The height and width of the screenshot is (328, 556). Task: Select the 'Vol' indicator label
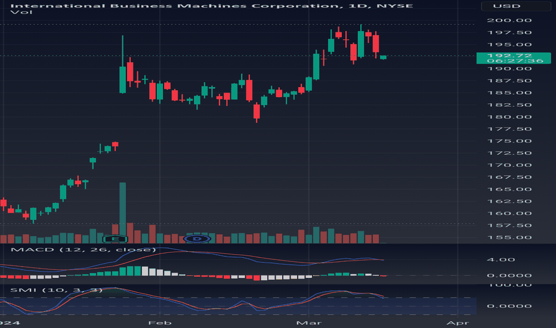point(21,13)
